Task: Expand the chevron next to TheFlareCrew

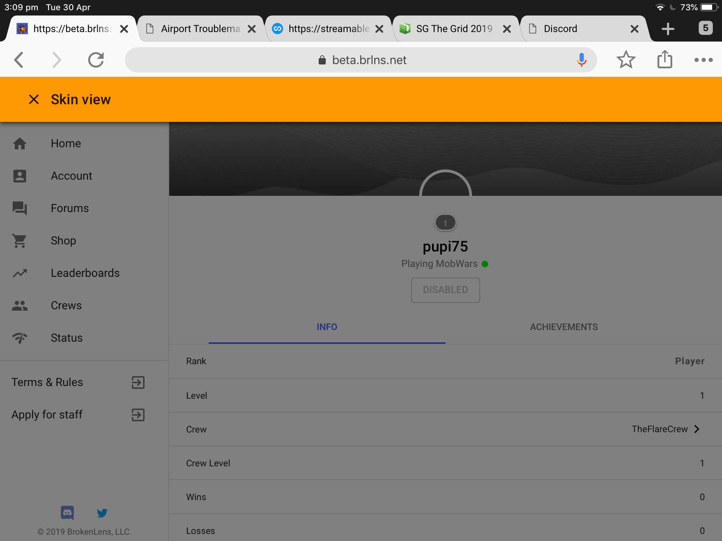Action: pos(697,429)
